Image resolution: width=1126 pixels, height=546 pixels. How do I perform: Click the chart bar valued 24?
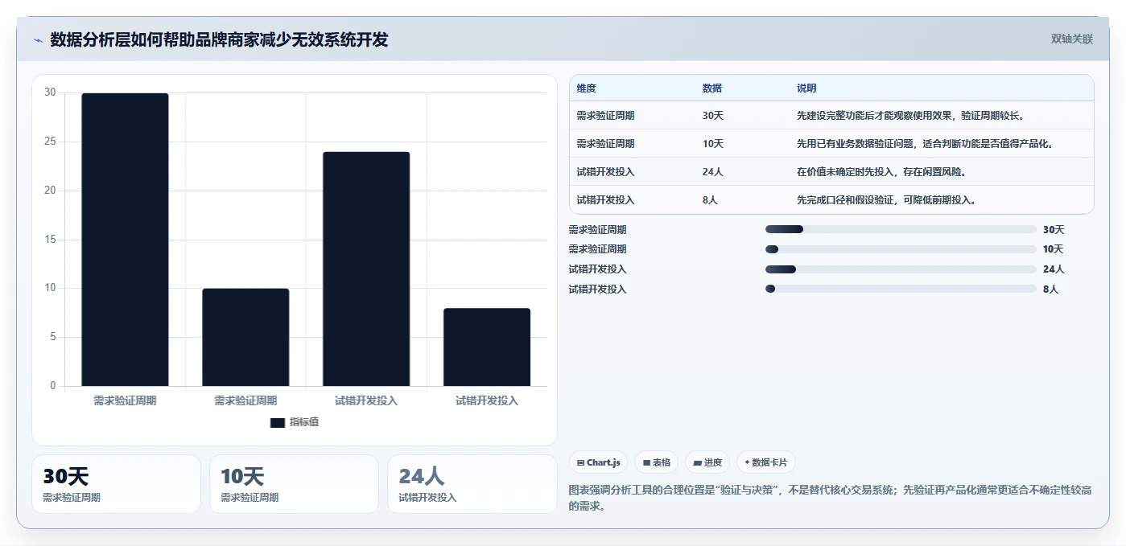pos(366,269)
